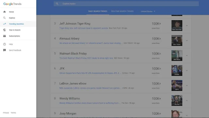Expand the Walmart Black Friday row chevron
This screenshot has height=118, width=209.
[x=187, y=56]
